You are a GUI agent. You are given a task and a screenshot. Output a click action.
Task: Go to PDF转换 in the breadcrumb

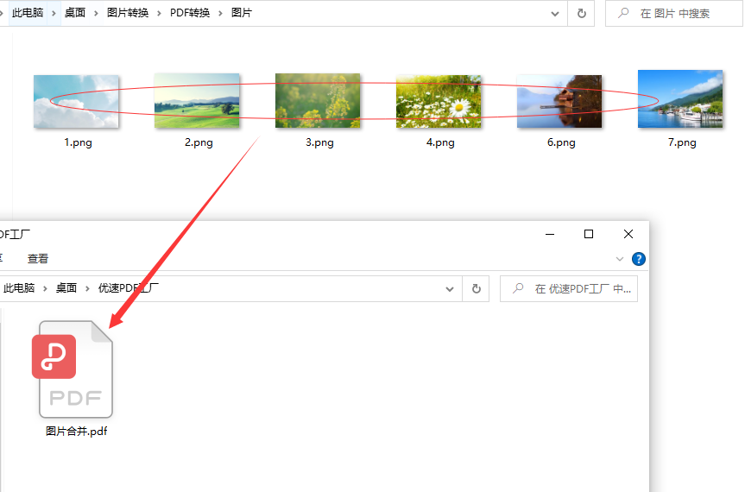(190, 13)
